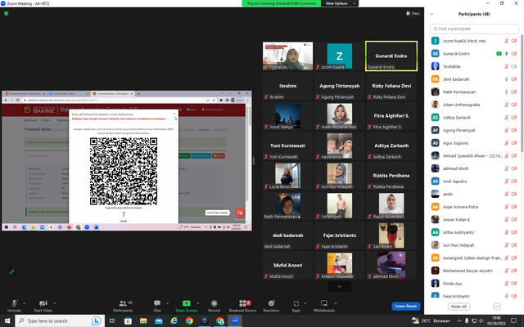Screen dimensions: 524x327
Task: Open Breakout Rooms icon
Action: tap(242, 303)
